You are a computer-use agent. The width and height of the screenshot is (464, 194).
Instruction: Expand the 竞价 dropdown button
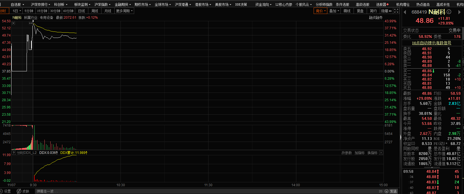pos(321,11)
